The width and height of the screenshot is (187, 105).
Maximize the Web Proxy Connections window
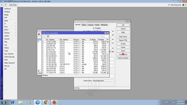(x=105, y=33)
